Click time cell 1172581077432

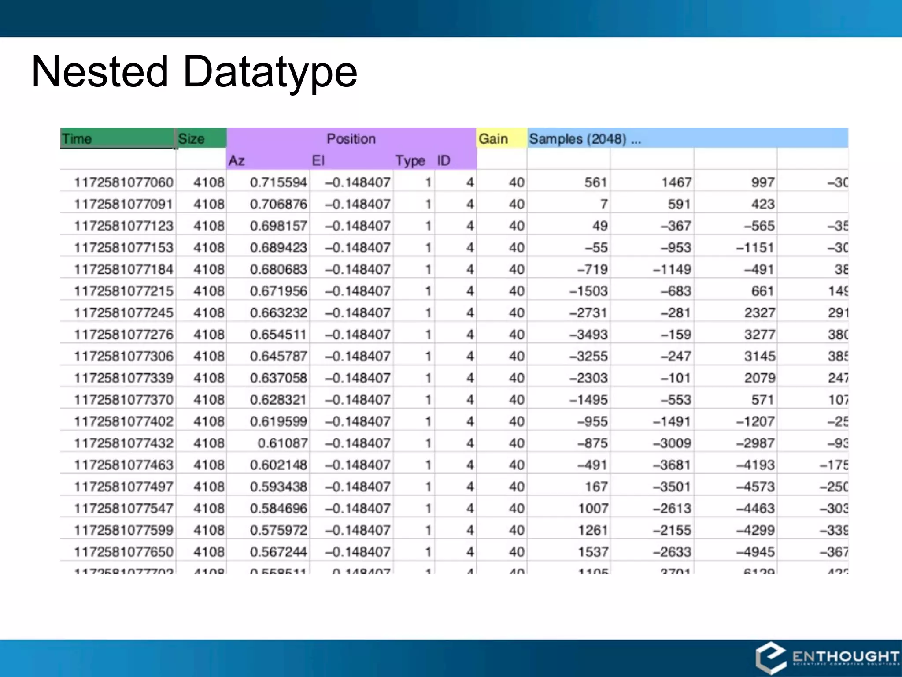point(124,443)
